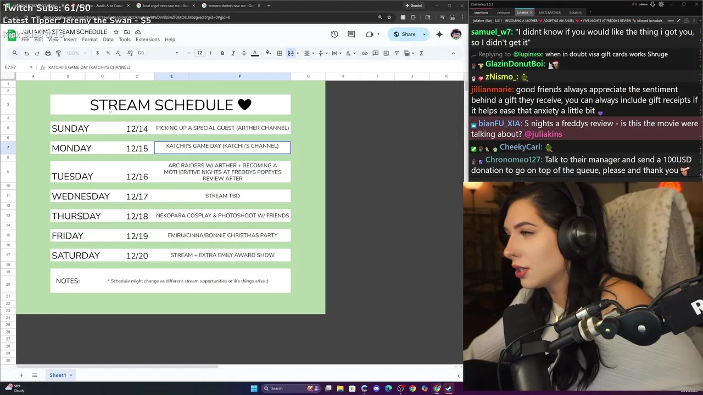Open the functions sigma menu
Screen dimensions: 703x395
[x=421, y=53]
